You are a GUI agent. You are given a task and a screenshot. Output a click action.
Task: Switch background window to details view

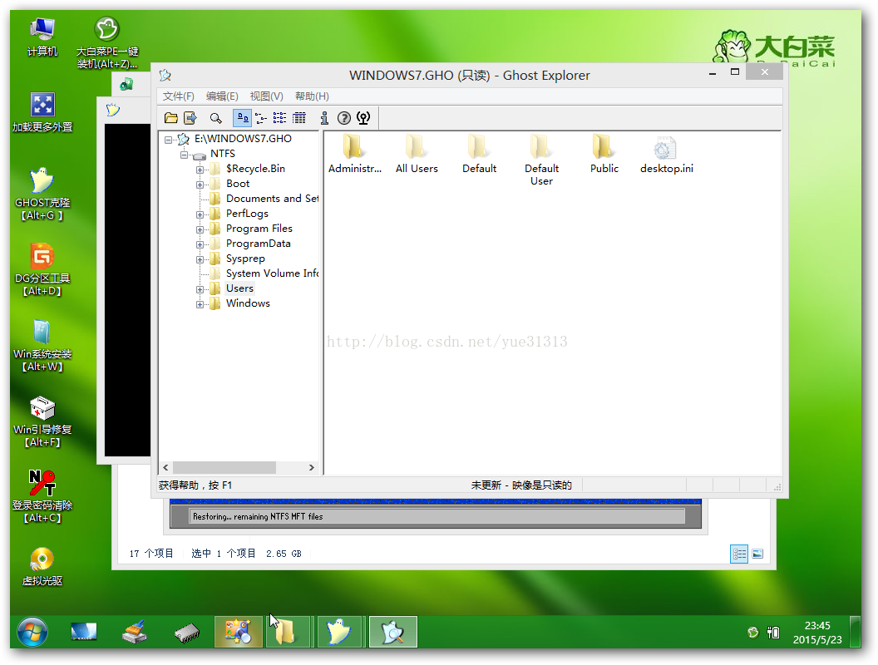pos(739,554)
